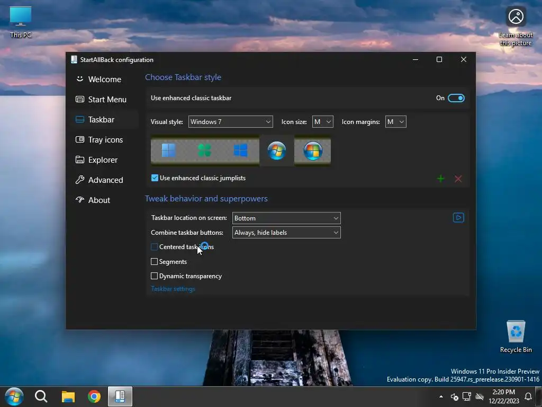Uncheck Use enhanced classic jumplists
Viewport: 542px width, 407px height.
point(155,178)
